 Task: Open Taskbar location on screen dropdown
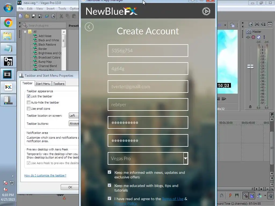[x=74, y=116]
